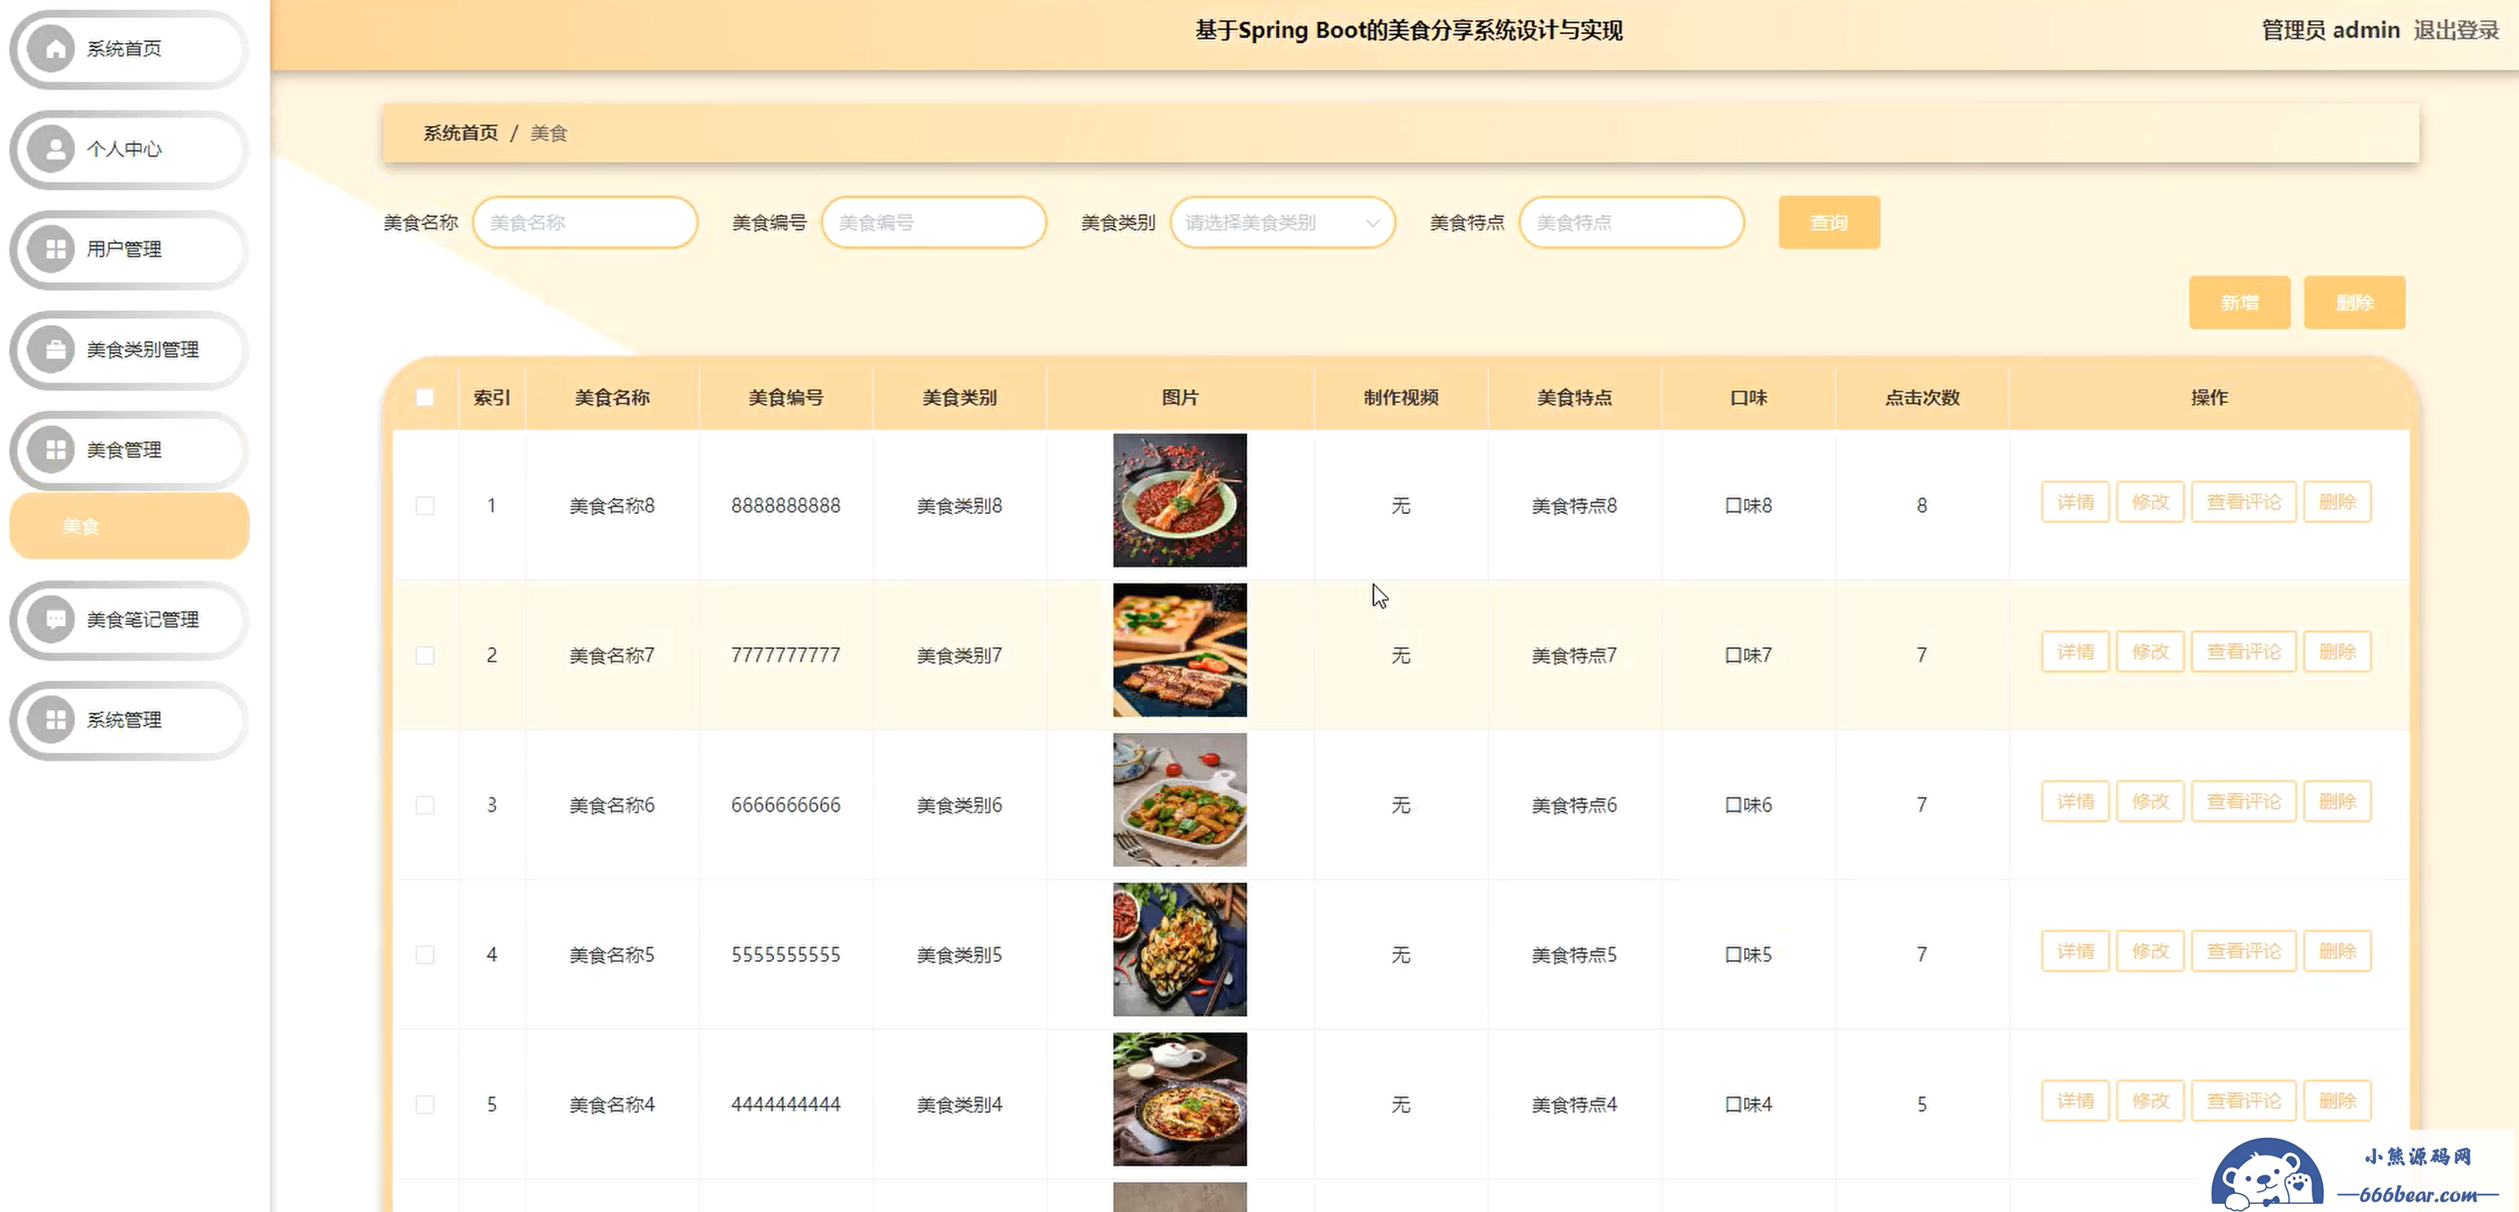Select the 美食 submenu item

129,526
